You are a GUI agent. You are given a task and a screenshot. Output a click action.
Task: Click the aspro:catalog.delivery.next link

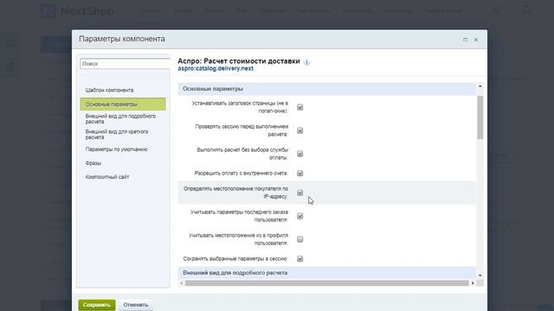tap(216, 68)
